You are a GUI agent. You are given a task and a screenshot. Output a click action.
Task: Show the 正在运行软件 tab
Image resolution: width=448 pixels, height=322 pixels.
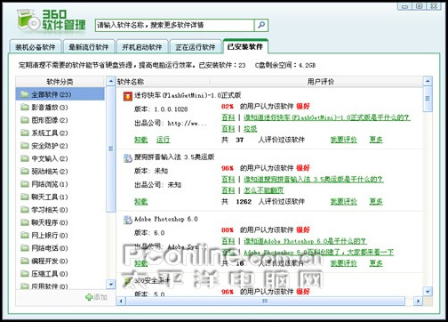tap(196, 47)
